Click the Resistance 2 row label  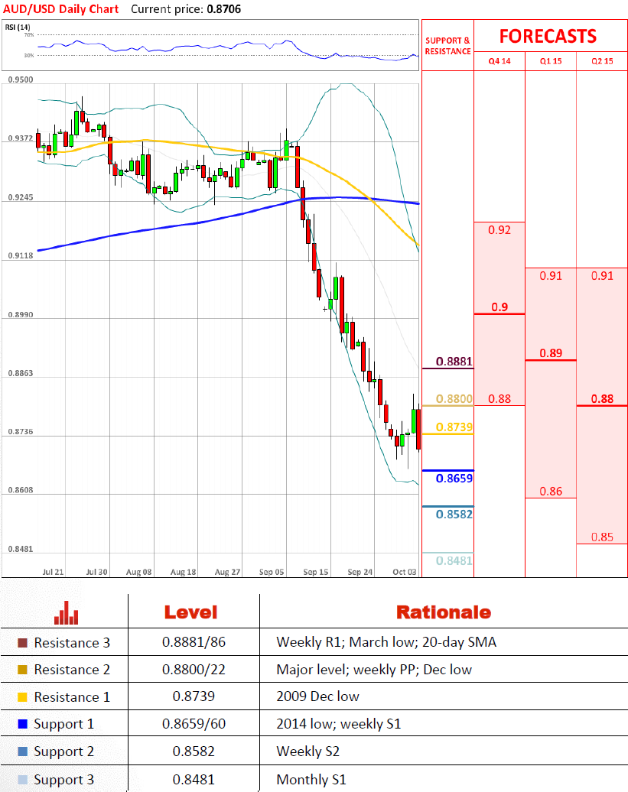72,670
